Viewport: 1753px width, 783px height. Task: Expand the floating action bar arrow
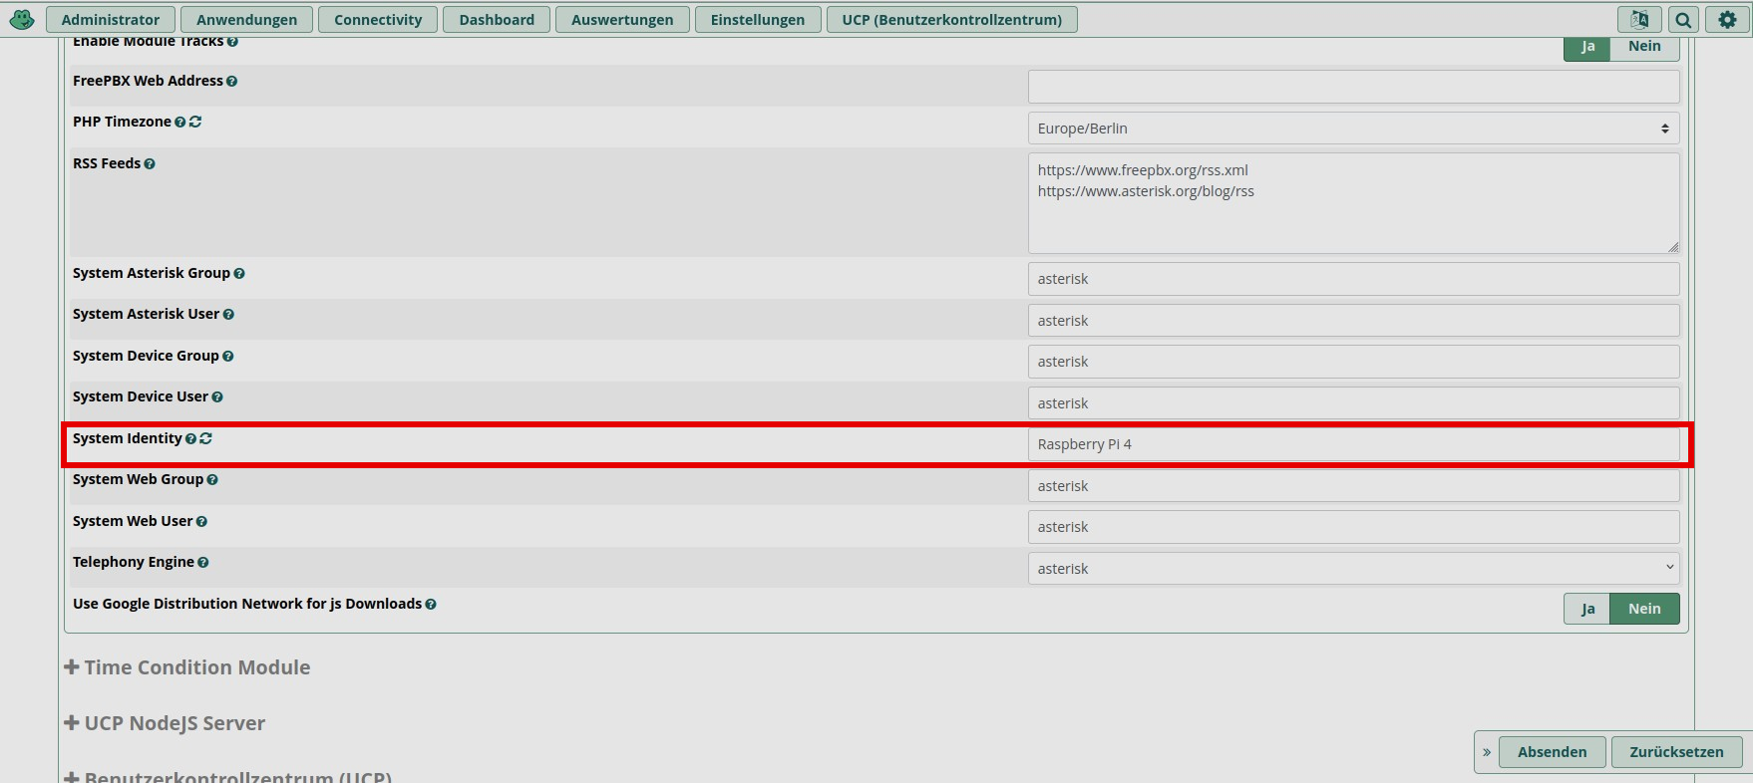pos(1487,752)
